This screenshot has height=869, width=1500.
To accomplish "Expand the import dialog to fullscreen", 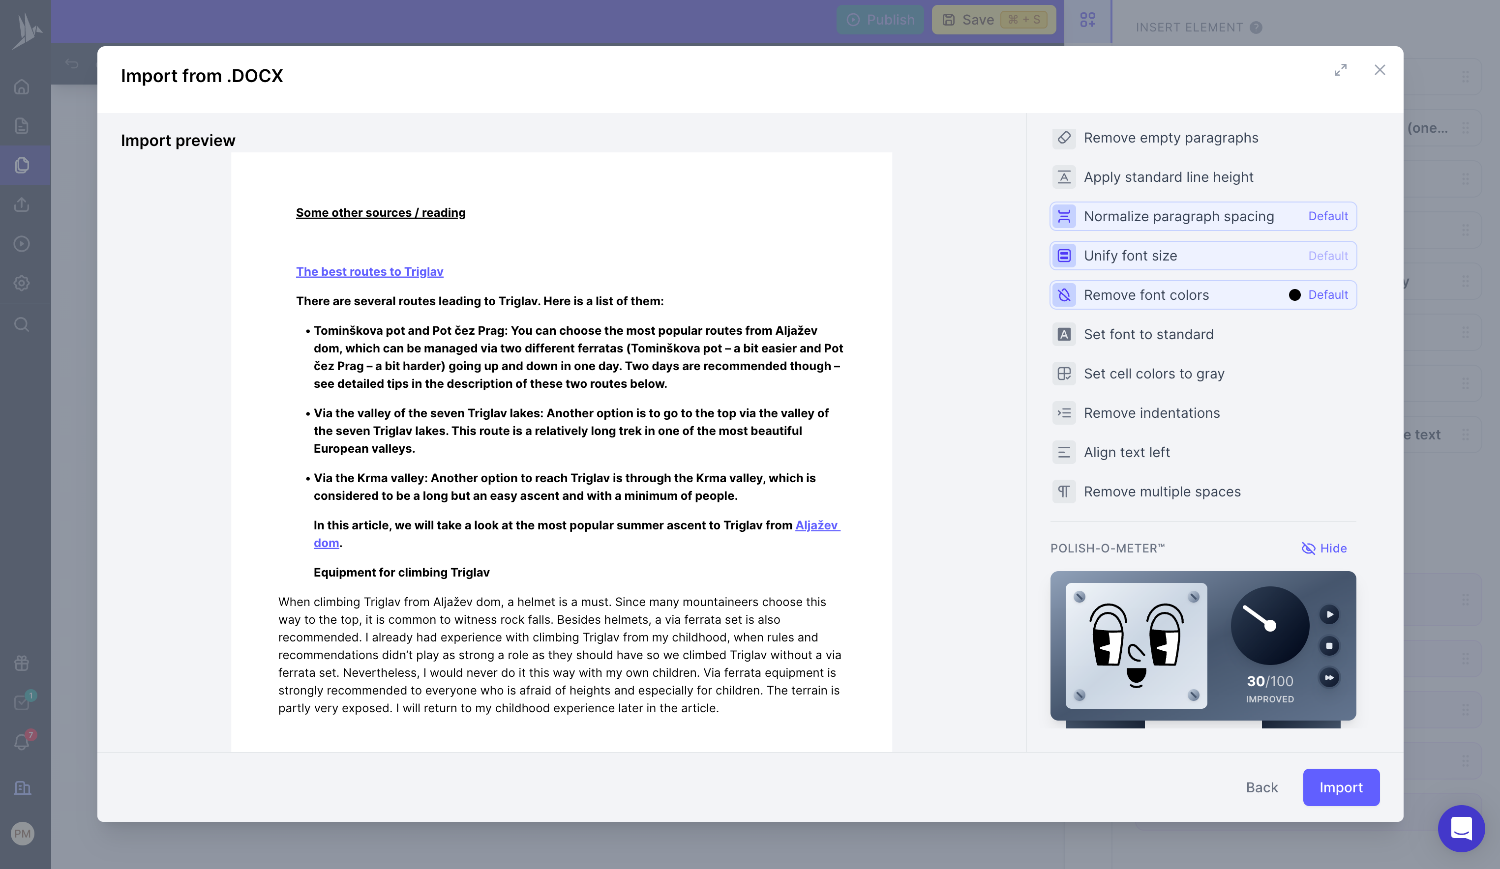I will pos(1341,70).
